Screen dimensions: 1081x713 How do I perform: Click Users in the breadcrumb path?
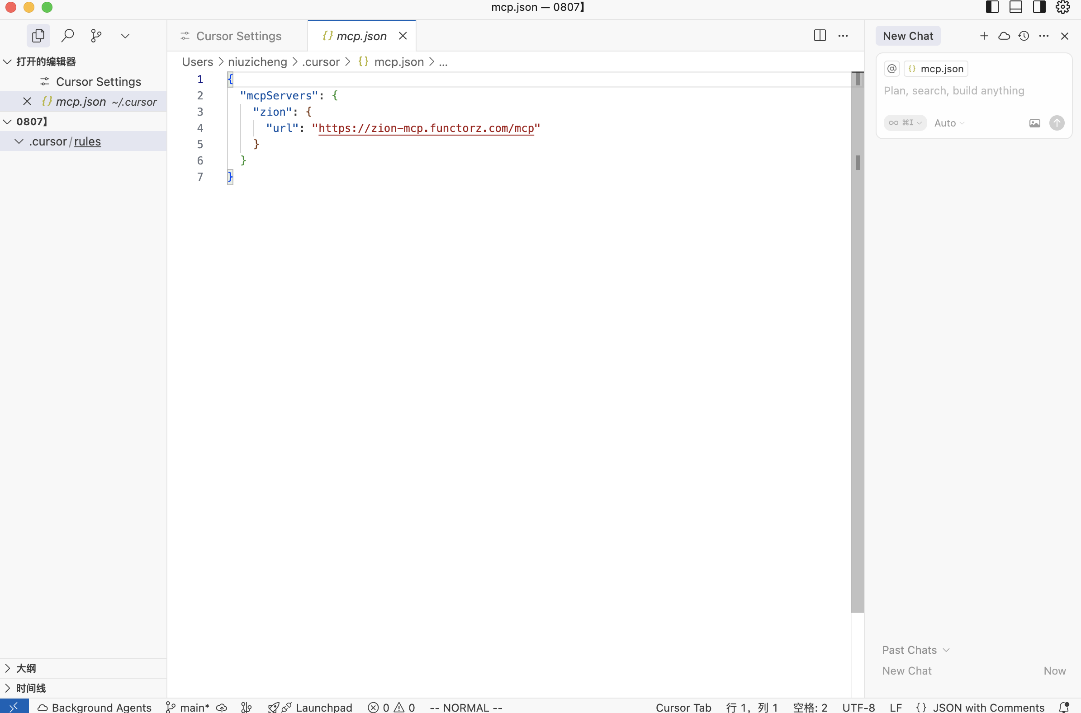pos(198,62)
